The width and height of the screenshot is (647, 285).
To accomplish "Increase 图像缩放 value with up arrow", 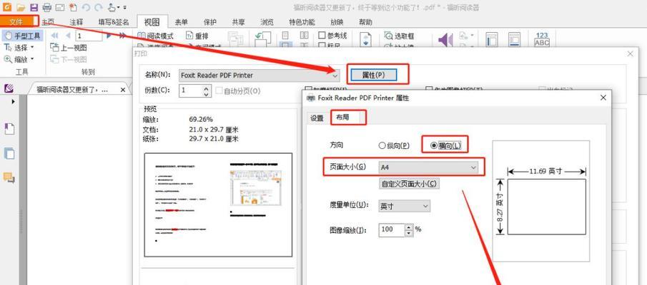I will click(409, 227).
